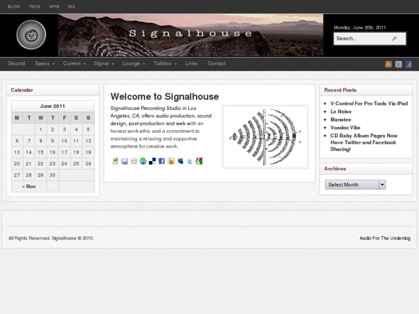Go to TECH in top bar

pyautogui.click(x=35, y=7)
